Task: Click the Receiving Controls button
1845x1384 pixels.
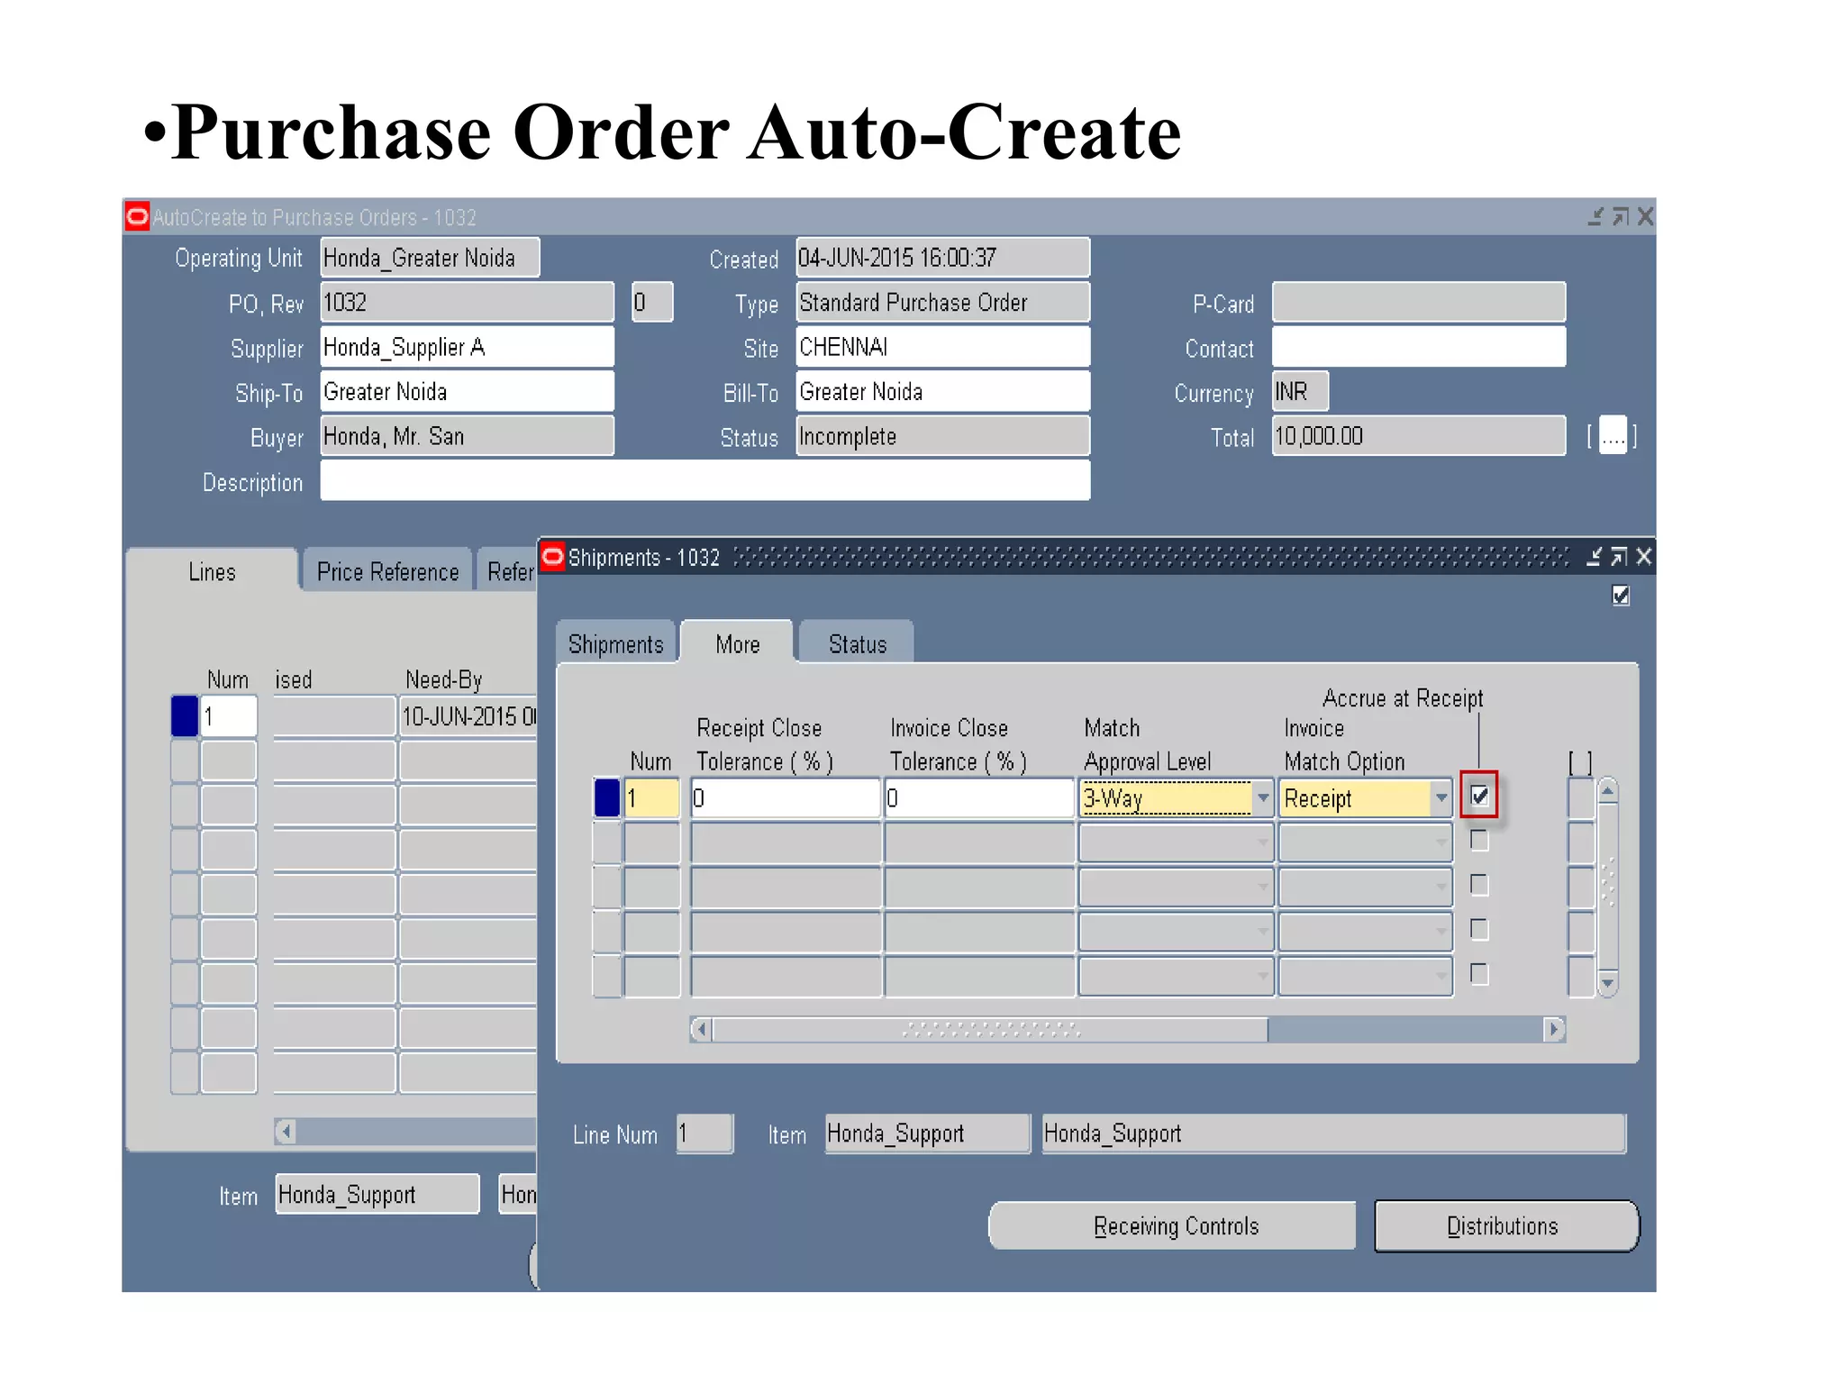Action: tap(1173, 1225)
